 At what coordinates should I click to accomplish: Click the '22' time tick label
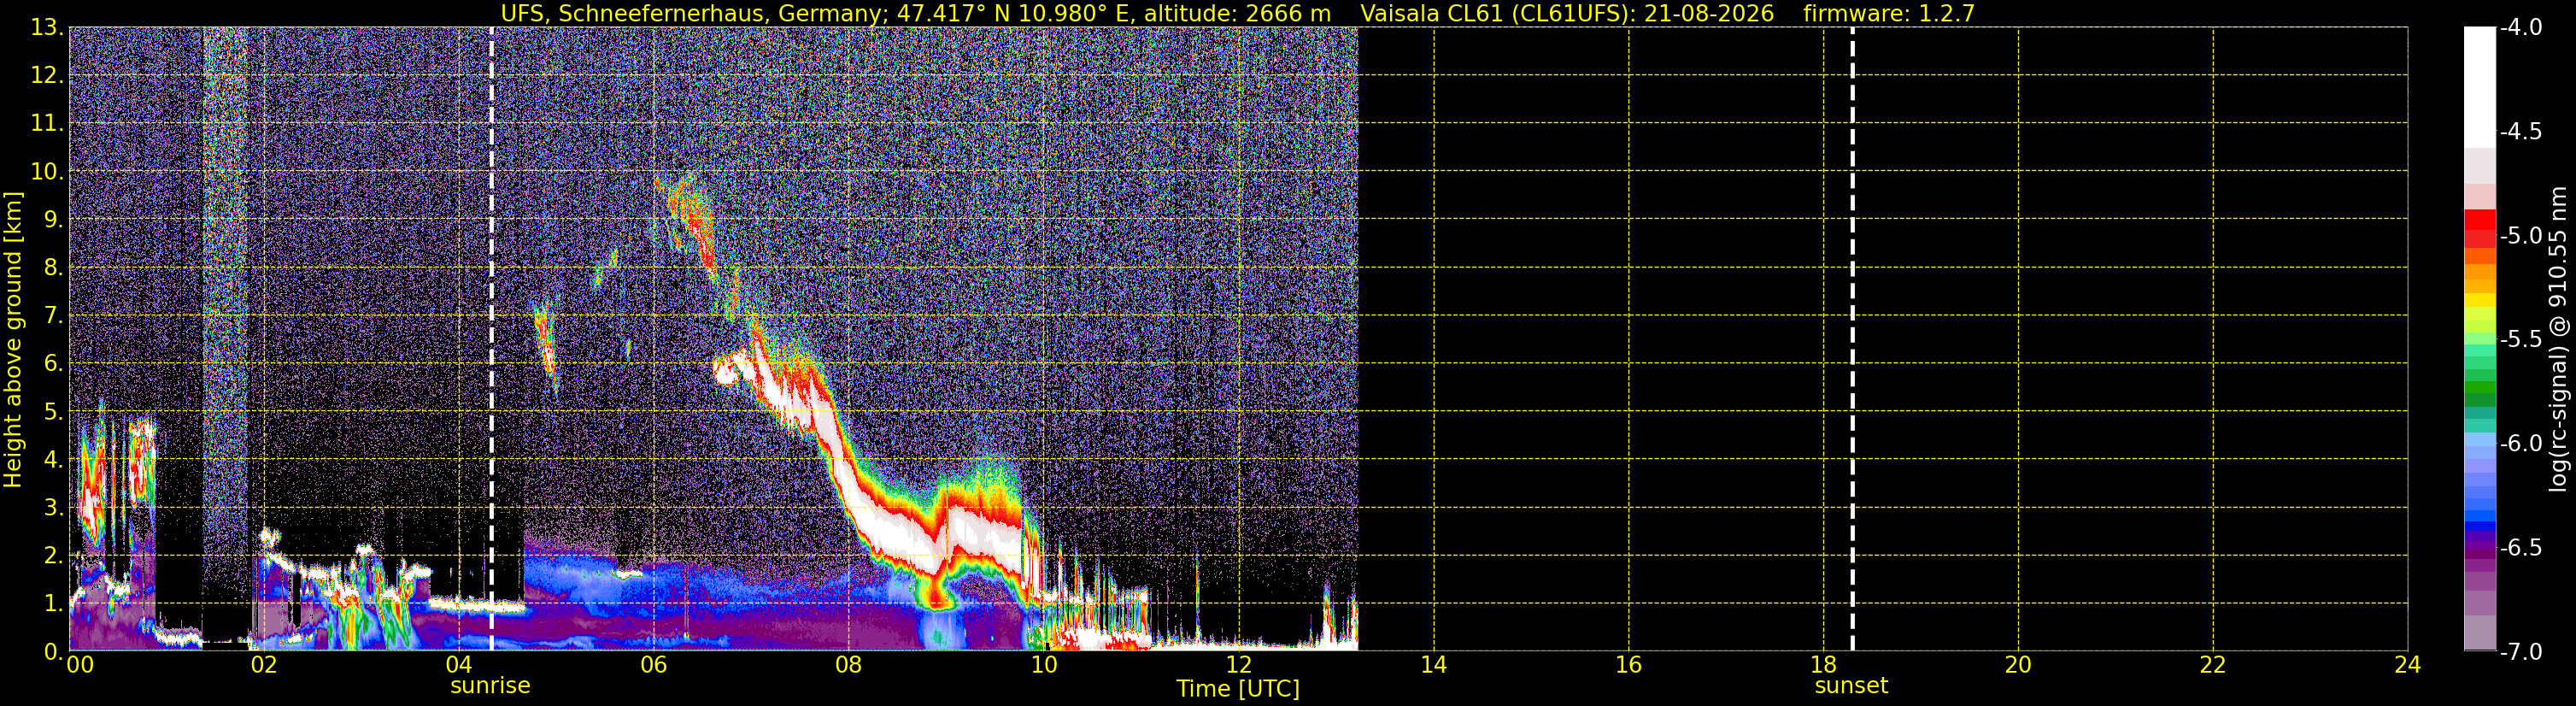click(x=2213, y=666)
